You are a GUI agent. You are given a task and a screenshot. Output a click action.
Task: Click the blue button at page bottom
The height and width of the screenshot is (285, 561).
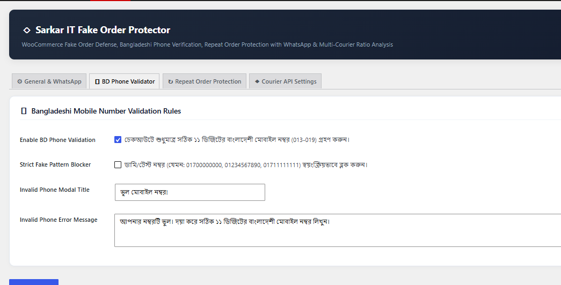tap(34, 282)
